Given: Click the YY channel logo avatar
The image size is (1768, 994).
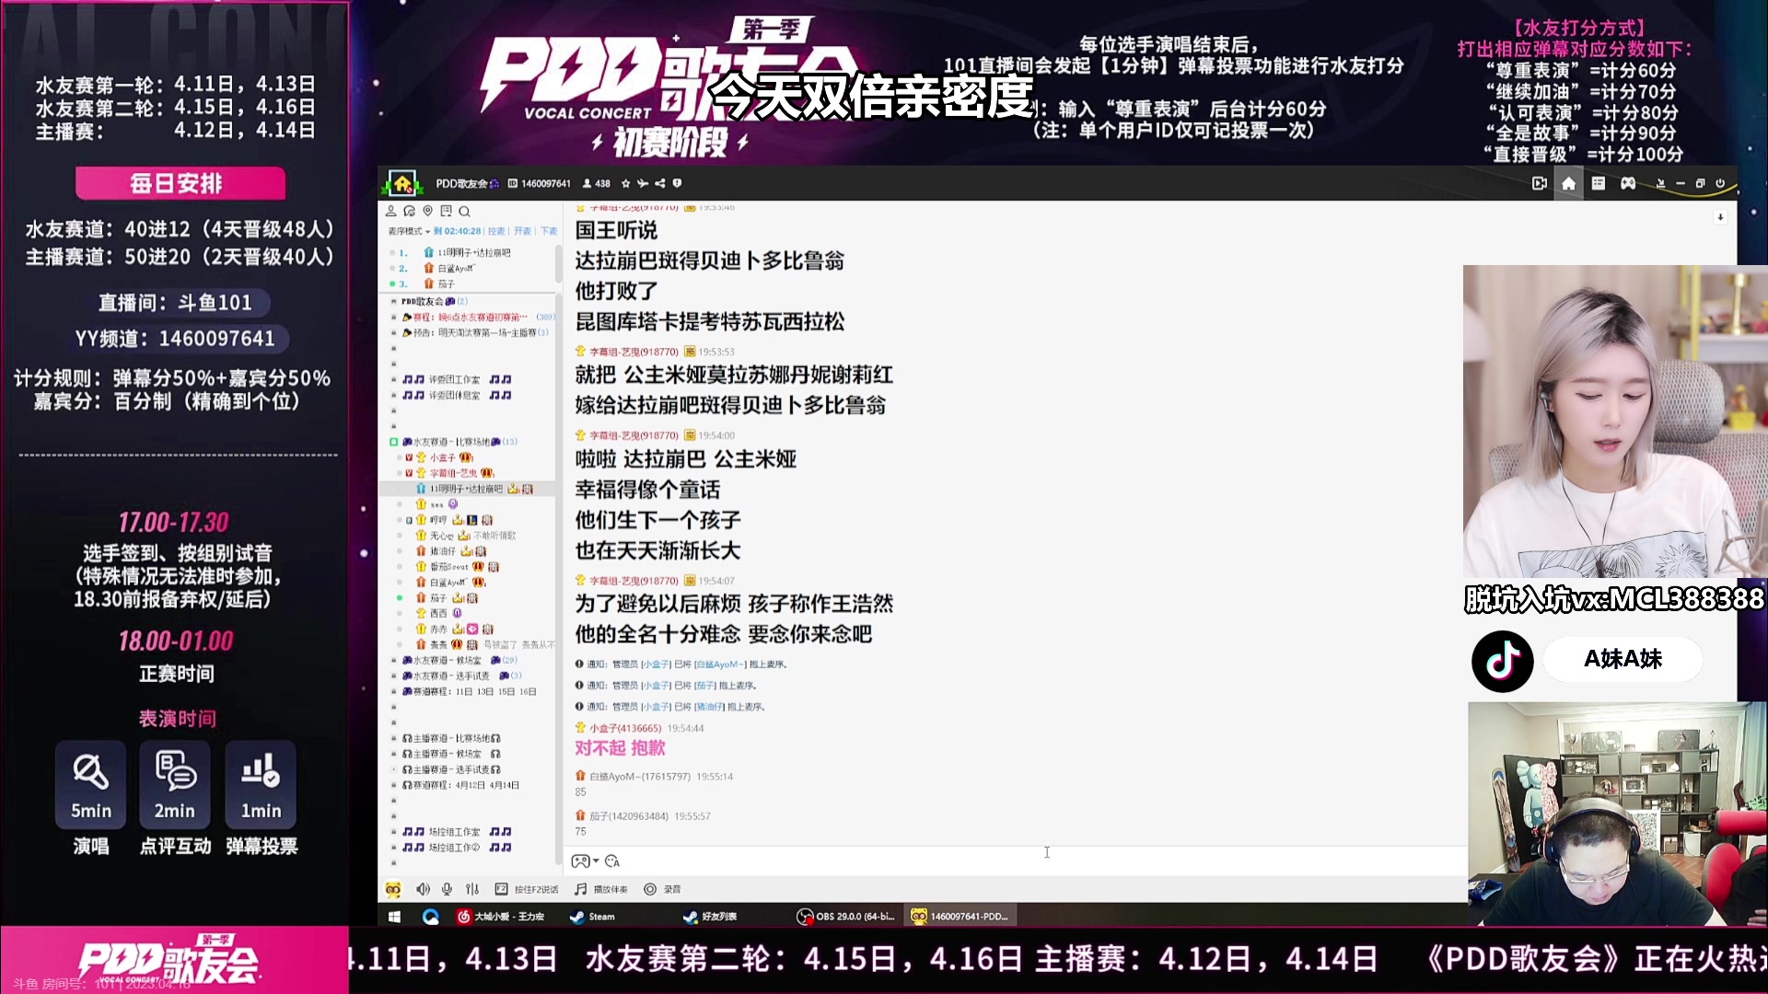Looking at the screenshot, I should tap(402, 183).
